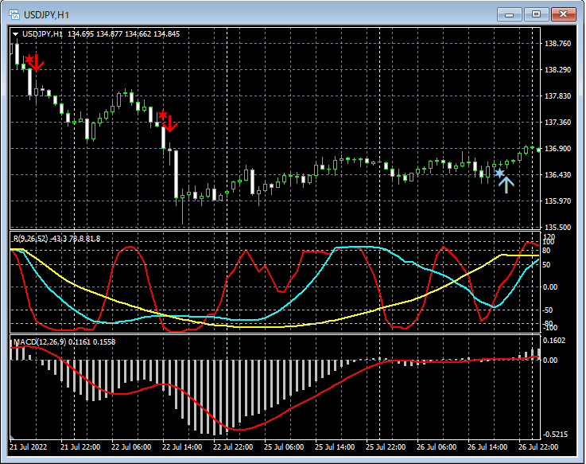The image size is (586, 464).
Task: Click the 0.1602 MACD scale value
Action: click(x=554, y=341)
